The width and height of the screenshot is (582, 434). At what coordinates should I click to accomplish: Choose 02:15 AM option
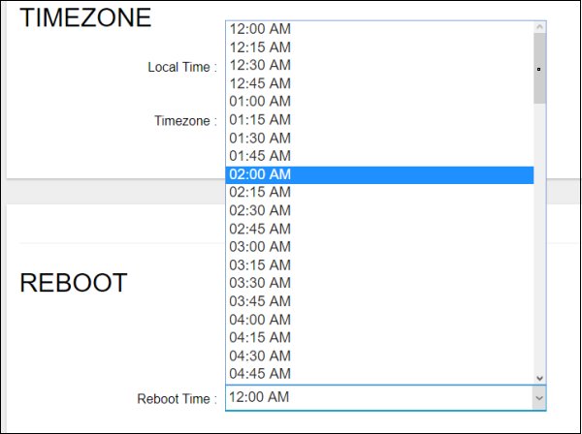[379, 193]
